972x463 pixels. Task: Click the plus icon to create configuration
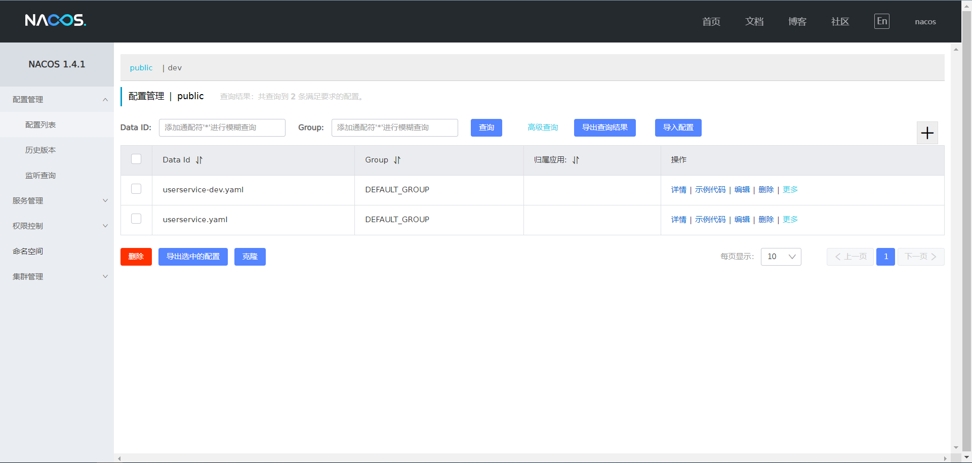click(927, 133)
